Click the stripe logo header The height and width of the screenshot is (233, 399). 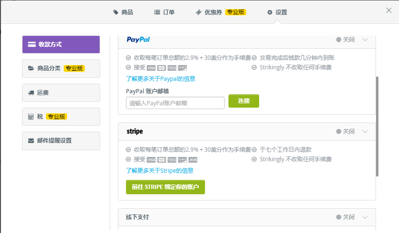tap(135, 132)
